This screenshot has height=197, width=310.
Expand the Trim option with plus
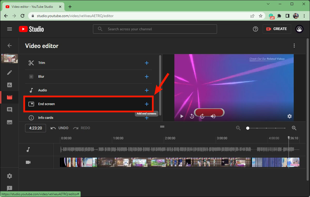pos(147,63)
